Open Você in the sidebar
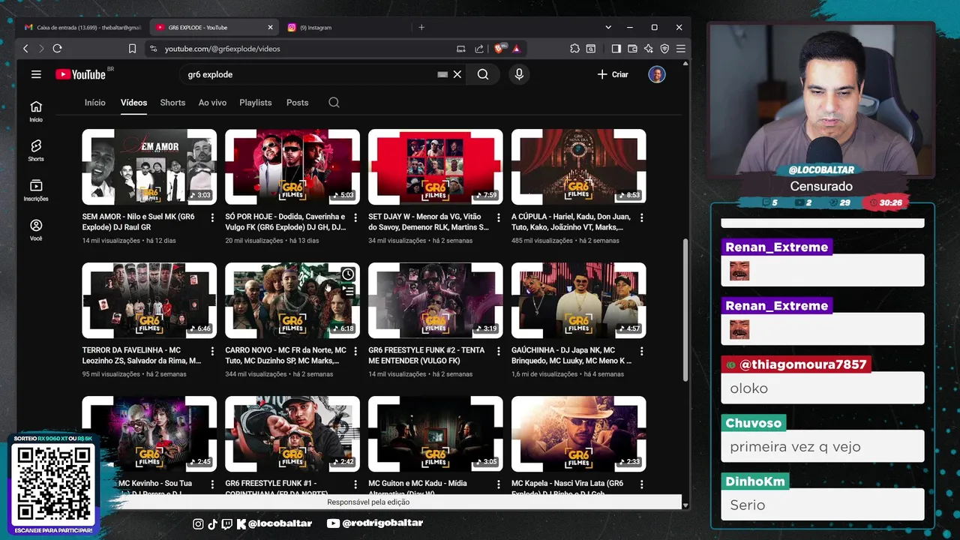The width and height of the screenshot is (960, 540). point(36,229)
